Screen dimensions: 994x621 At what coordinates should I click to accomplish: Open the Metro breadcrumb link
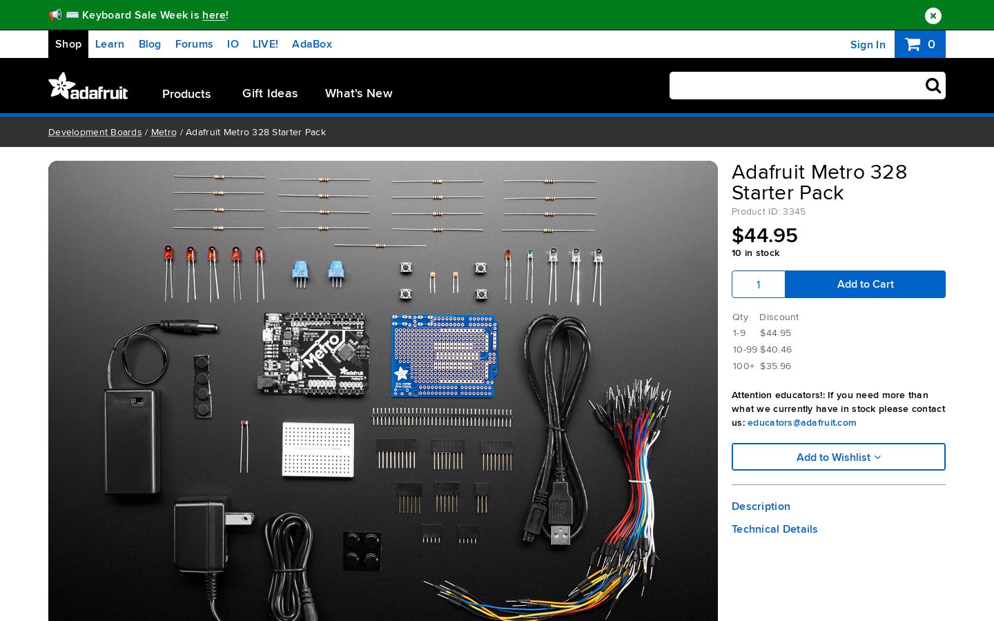tap(164, 132)
